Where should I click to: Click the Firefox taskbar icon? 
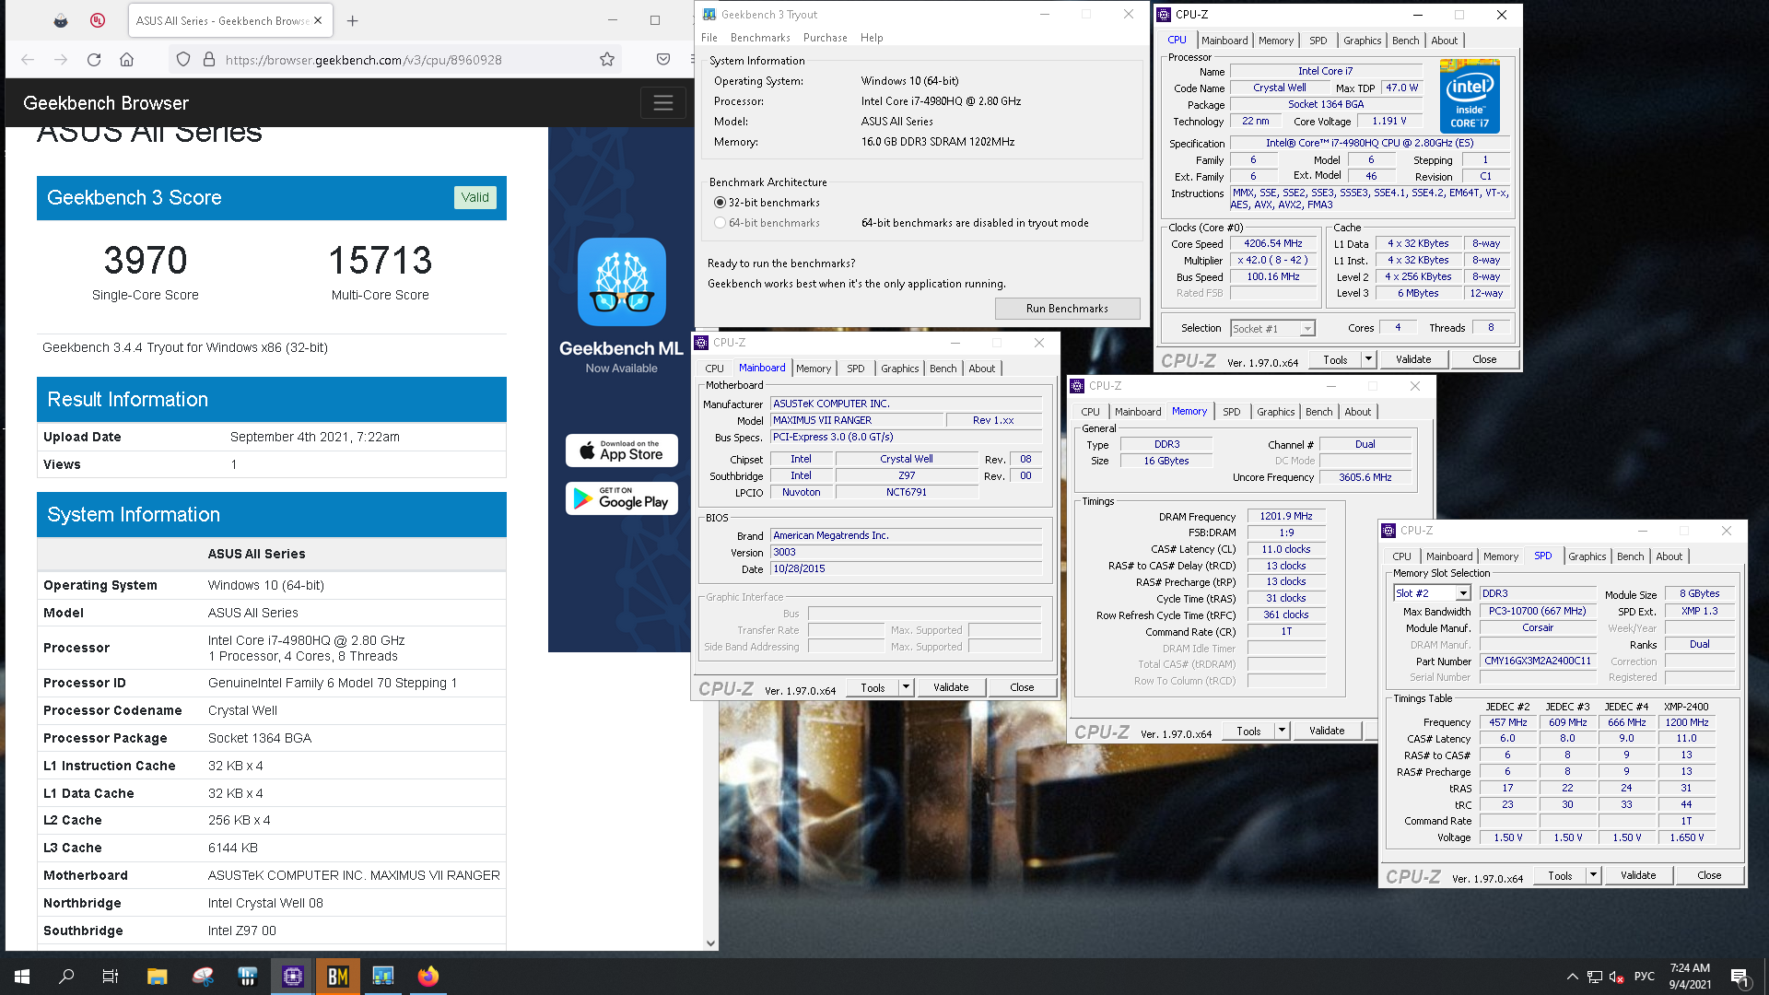[428, 977]
